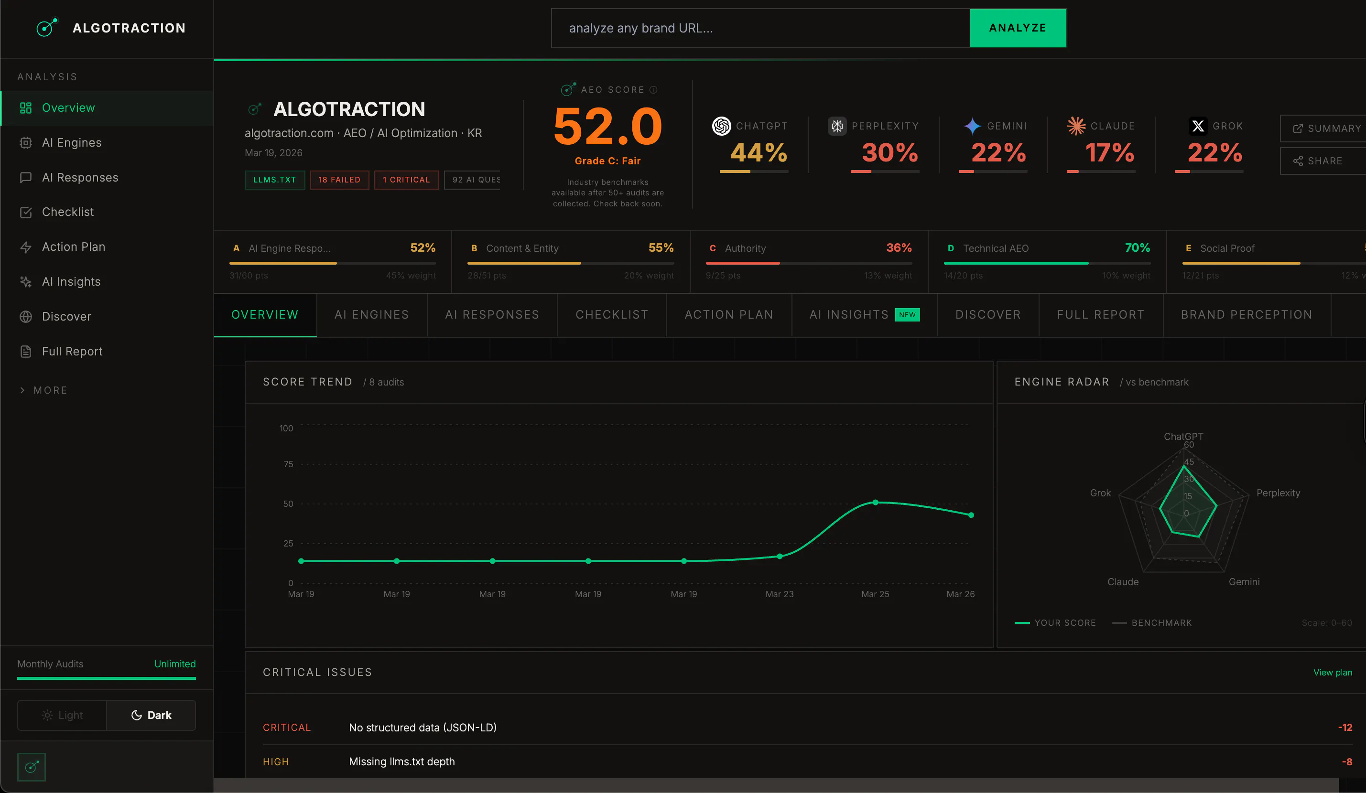
Task: Click the Technical AEO category progress bar
Action: pyautogui.click(x=1047, y=263)
